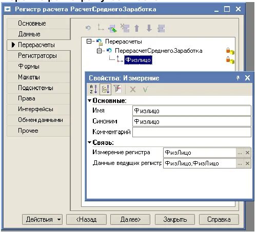The width and height of the screenshot is (257, 232).
Task: Open the Обмен данными tab
Action: point(38,120)
